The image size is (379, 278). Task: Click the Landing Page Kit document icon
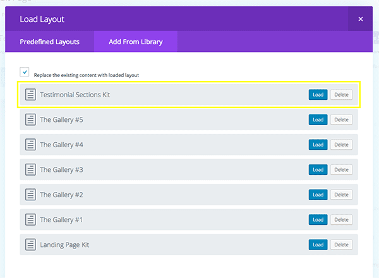(30, 245)
